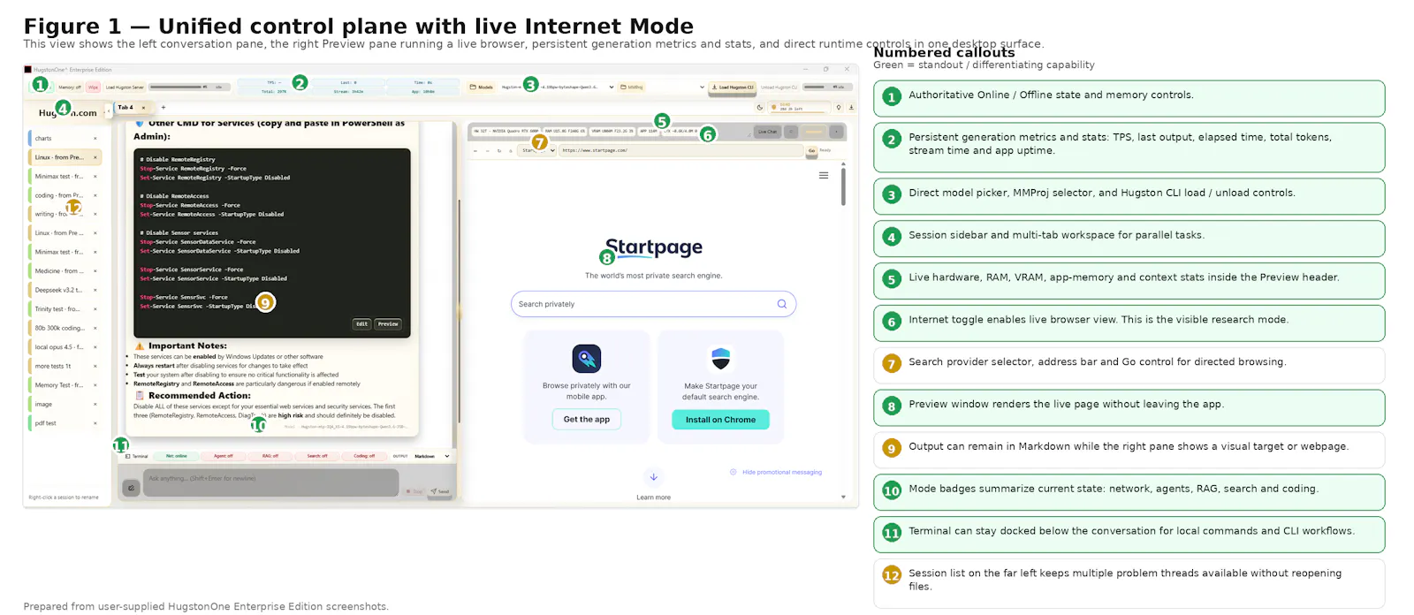1414x615 pixels.
Task: Remove the image session with its x
Action: coord(95,405)
